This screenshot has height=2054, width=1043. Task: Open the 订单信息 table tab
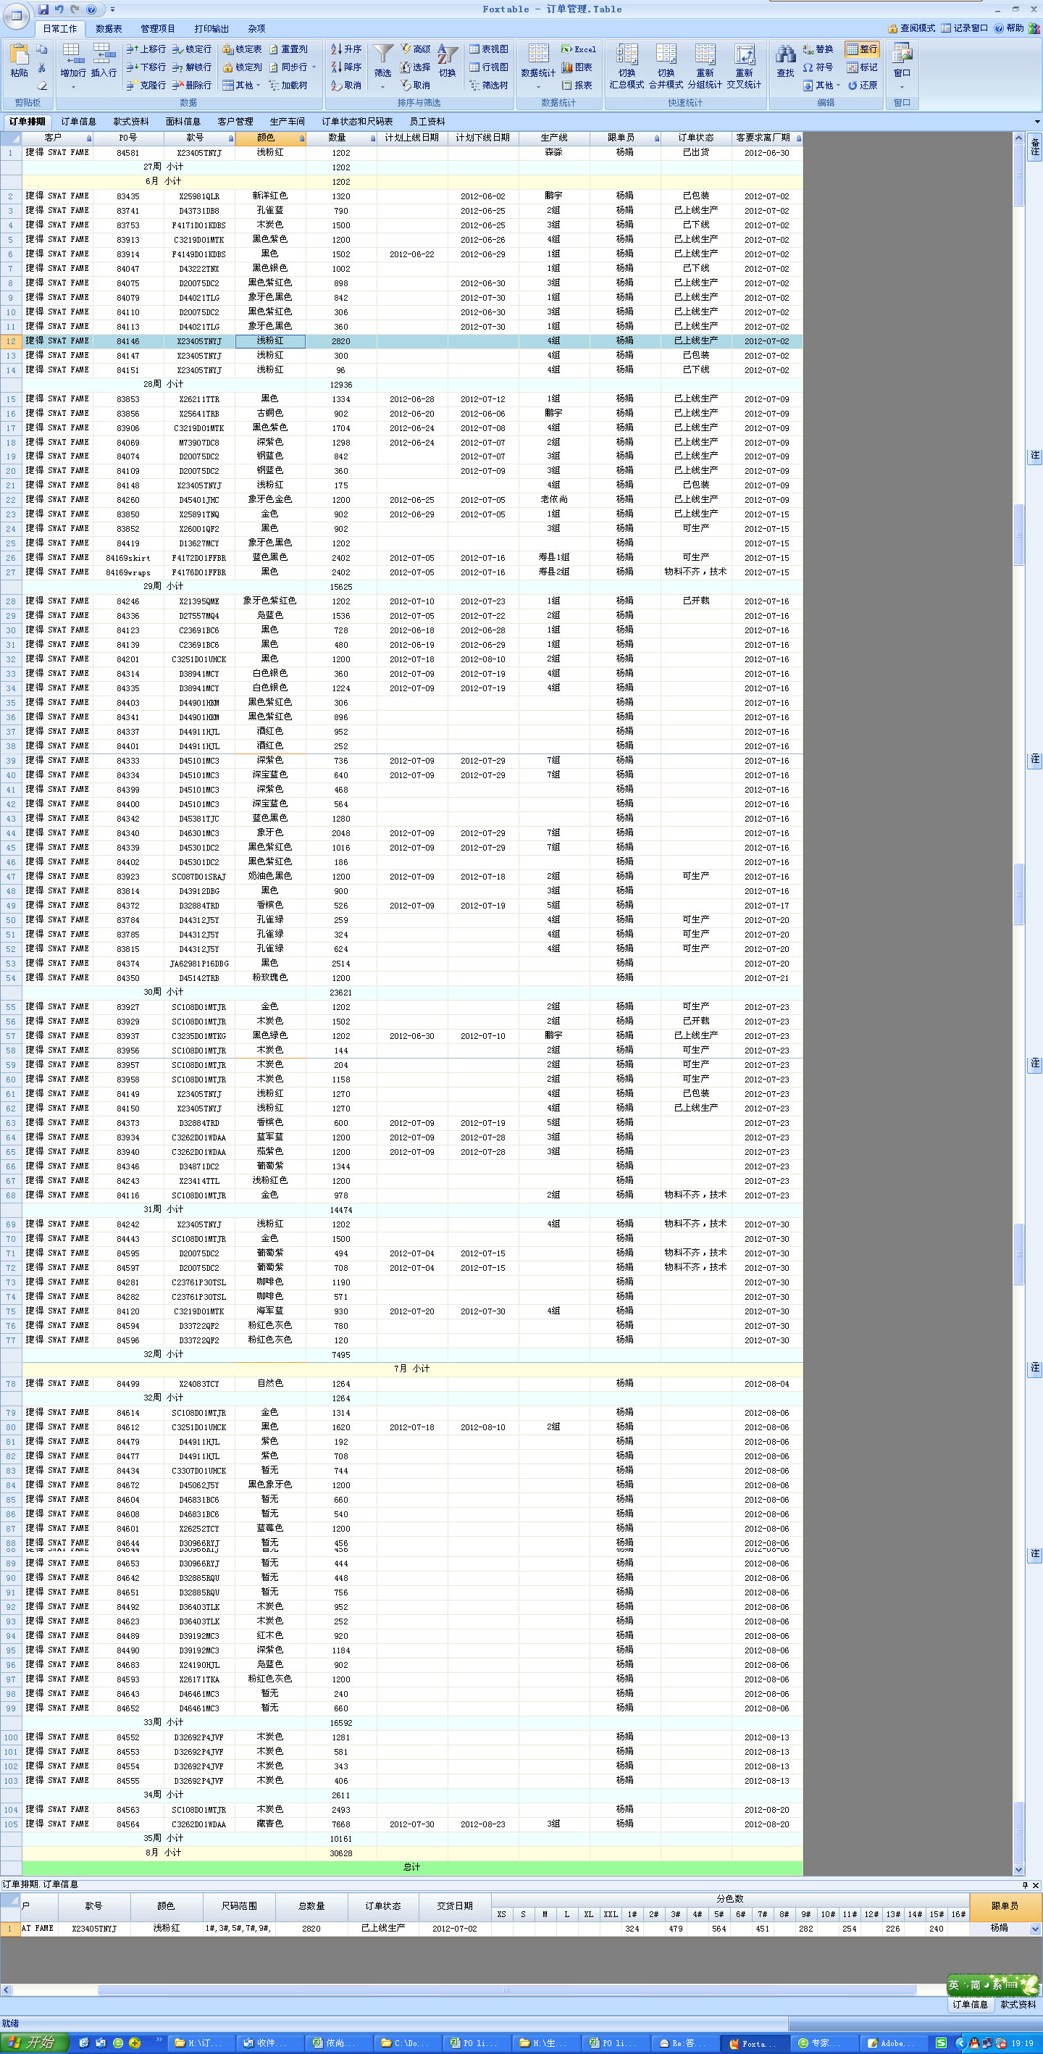pyautogui.click(x=79, y=122)
